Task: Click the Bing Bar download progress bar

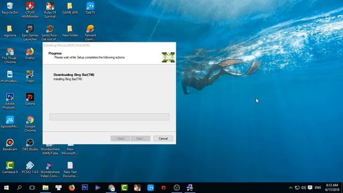Action: point(109,117)
